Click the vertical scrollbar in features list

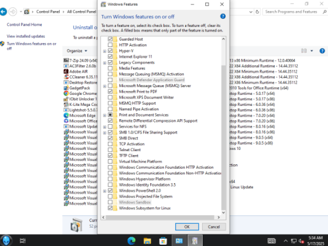223,137
